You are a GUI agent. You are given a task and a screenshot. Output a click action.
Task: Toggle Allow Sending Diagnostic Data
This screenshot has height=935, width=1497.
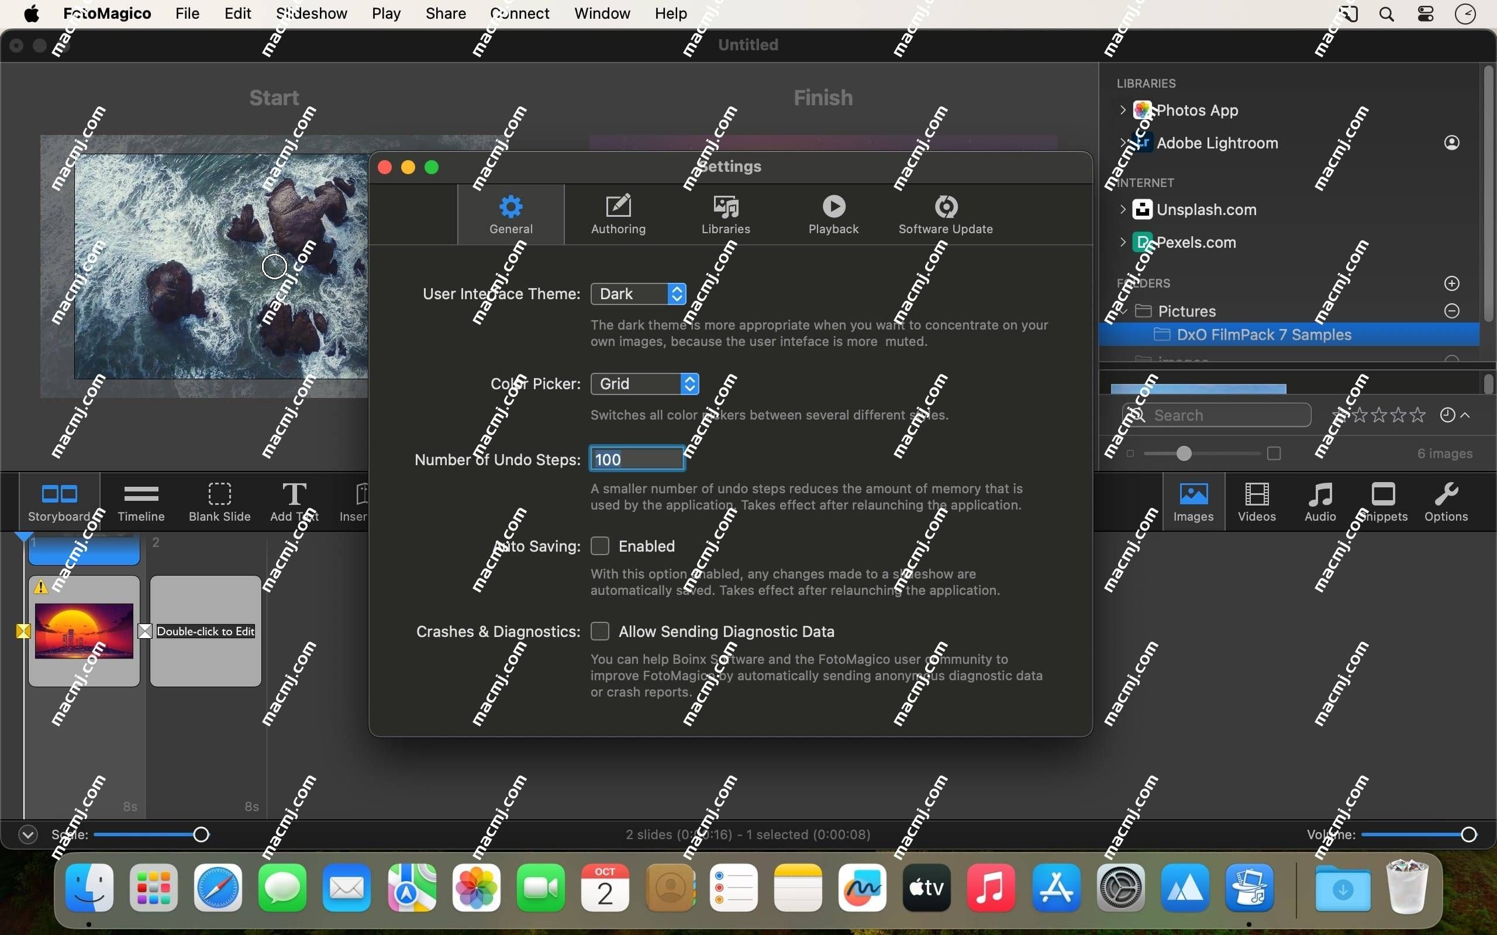[601, 631]
